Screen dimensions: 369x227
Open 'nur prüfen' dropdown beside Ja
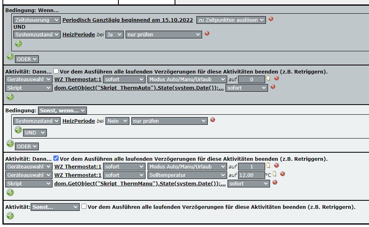(x=164, y=35)
